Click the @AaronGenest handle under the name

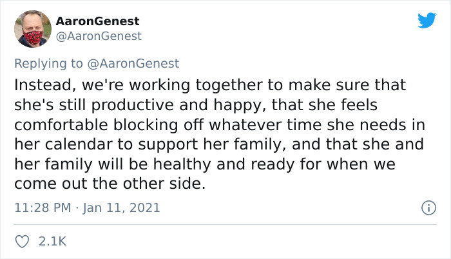pos(99,36)
